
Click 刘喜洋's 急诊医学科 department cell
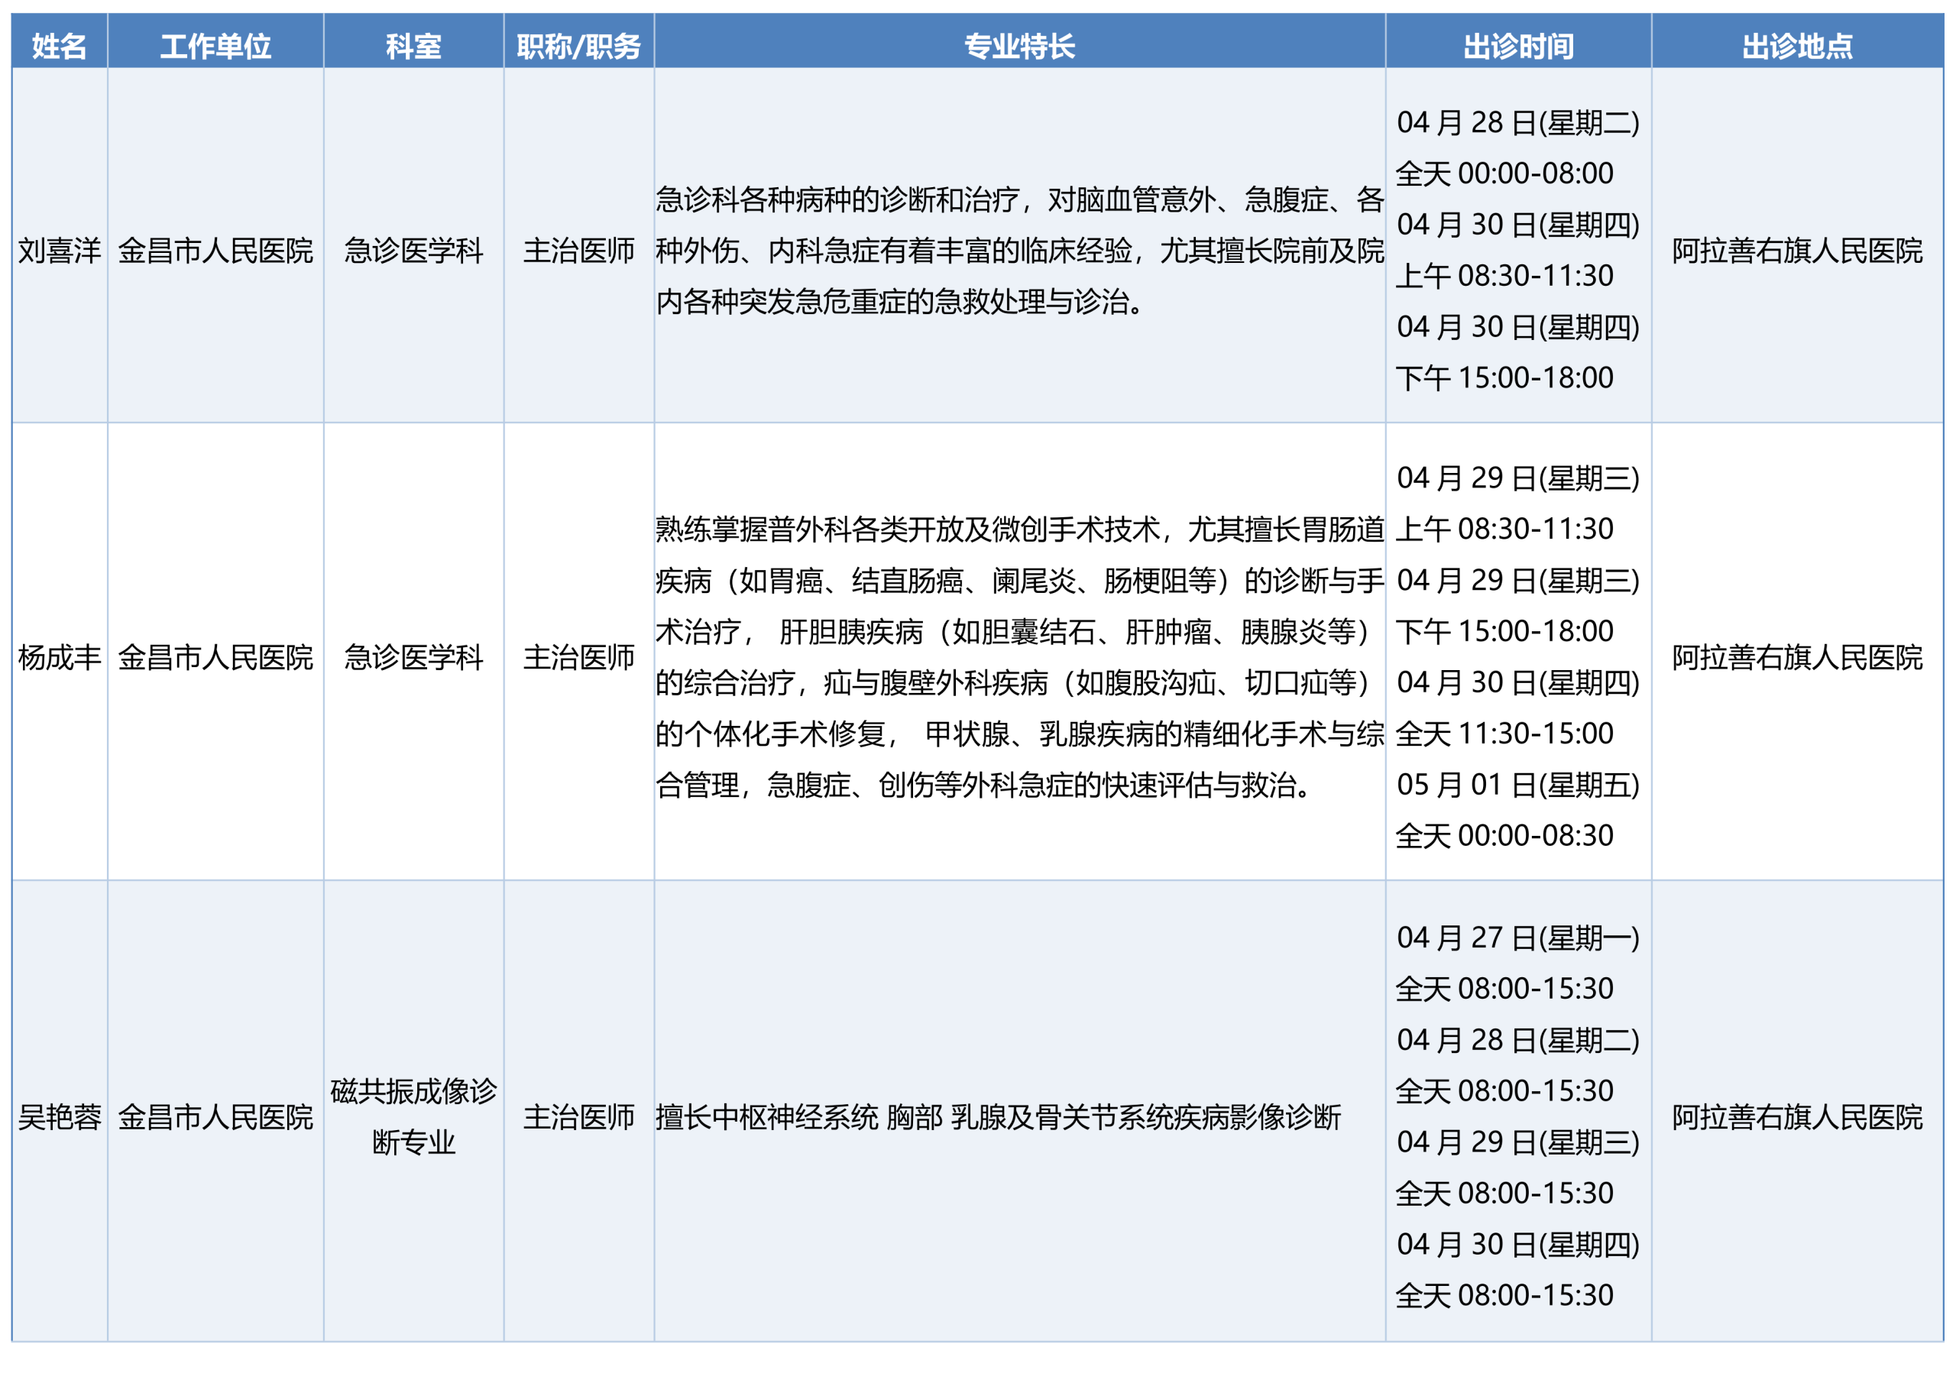(413, 251)
